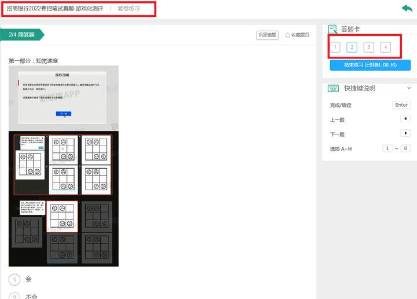Click the next question right arrow key
This screenshot has height=299, width=417.
point(405,133)
